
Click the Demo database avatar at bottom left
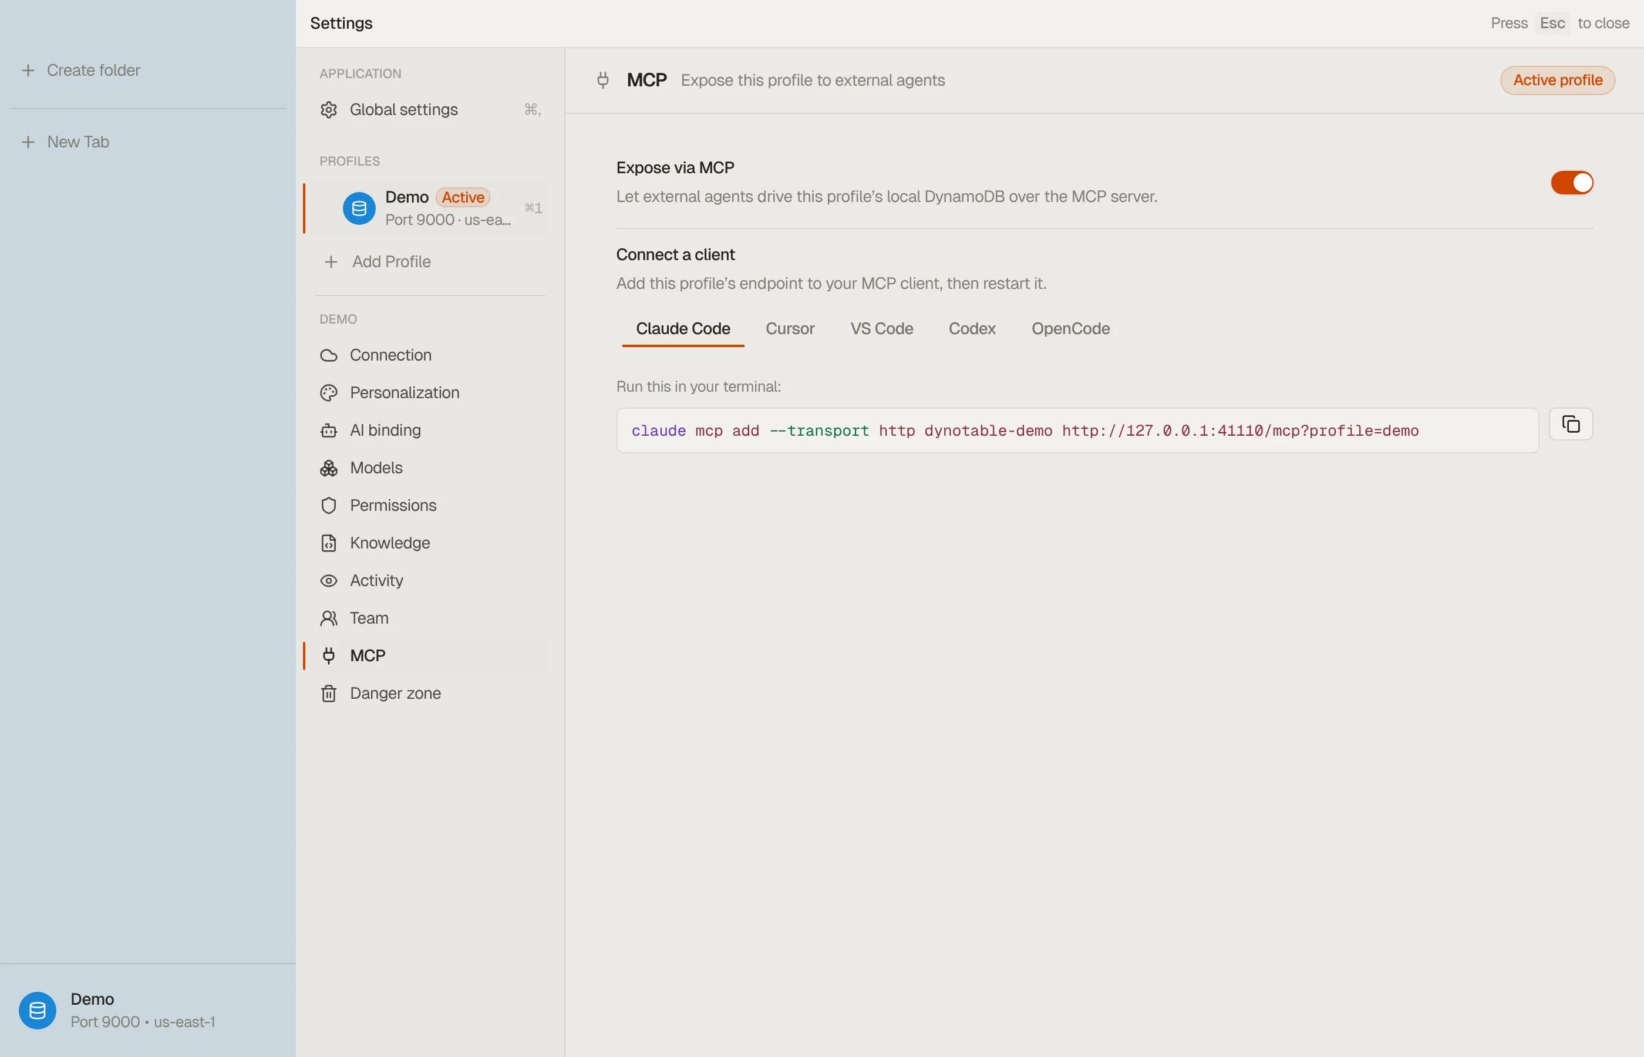(37, 1011)
